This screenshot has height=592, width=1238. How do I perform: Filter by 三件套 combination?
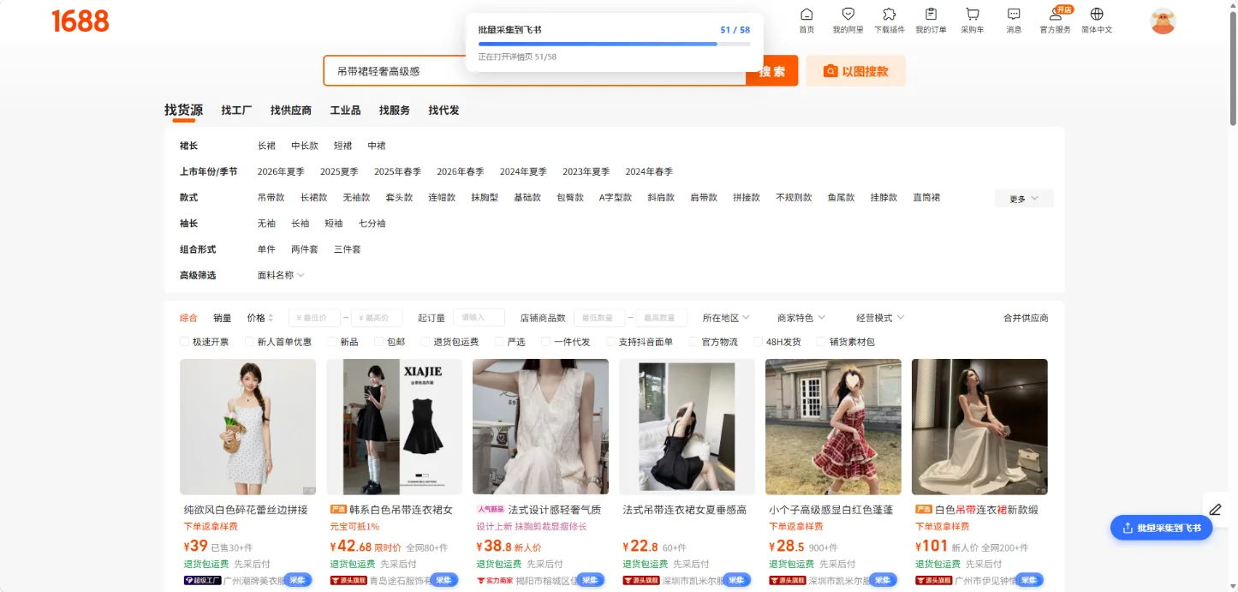(x=348, y=249)
